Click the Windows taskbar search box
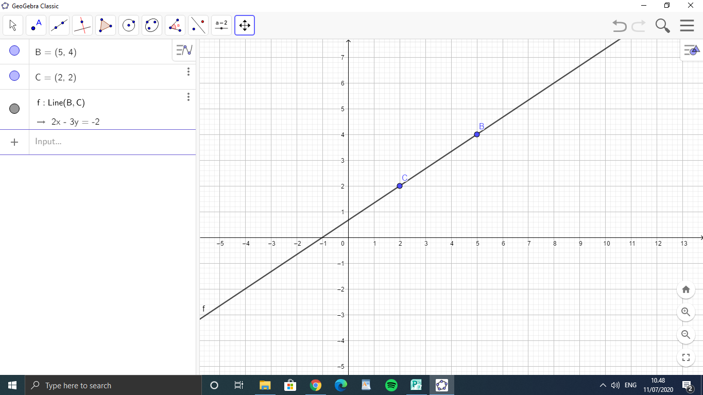Image resolution: width=703 pixels, height=395 pixels. (113, 385)
